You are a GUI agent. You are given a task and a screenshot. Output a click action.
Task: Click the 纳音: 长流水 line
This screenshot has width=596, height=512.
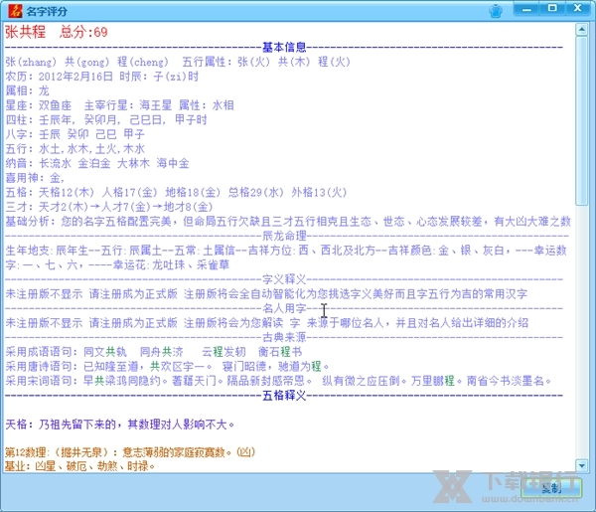97,163
